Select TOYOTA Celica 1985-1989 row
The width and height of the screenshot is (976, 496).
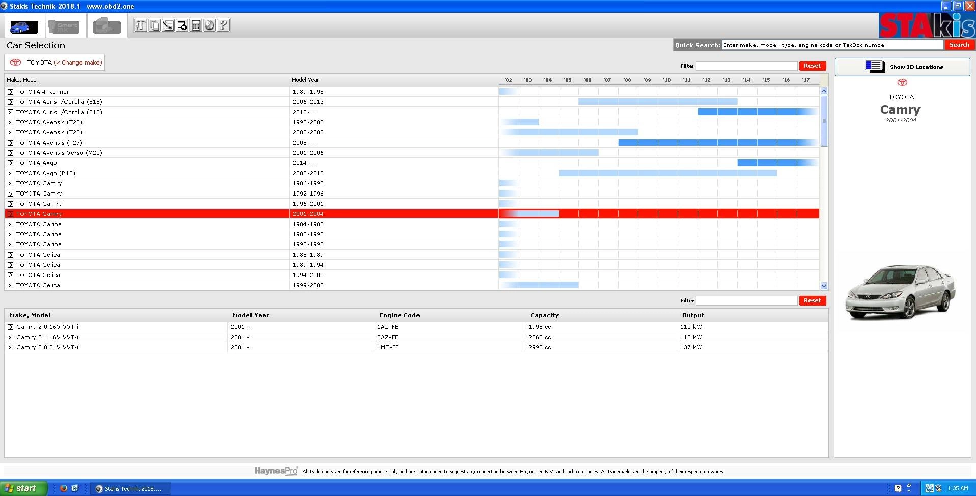(x=412, y=255)
